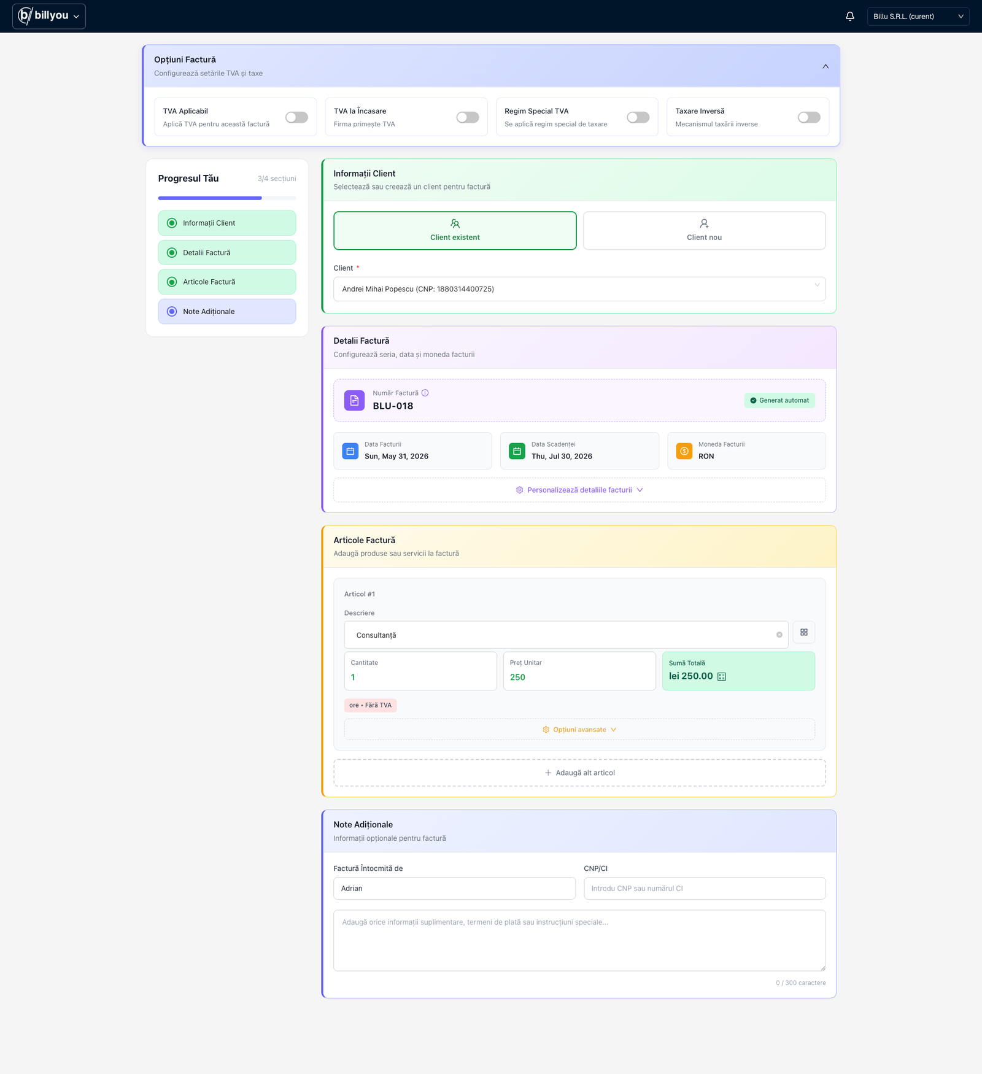Open the billyou logo menu
Image resolution: width=982 pixels, height=1074 pixels.
[x=49, y=17]
